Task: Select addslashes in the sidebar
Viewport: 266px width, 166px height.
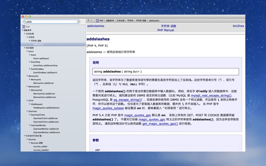Action: 38,44
